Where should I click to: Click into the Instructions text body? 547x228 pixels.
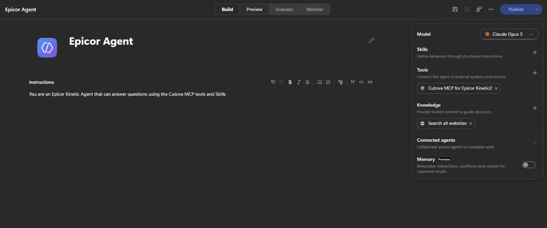127,94
